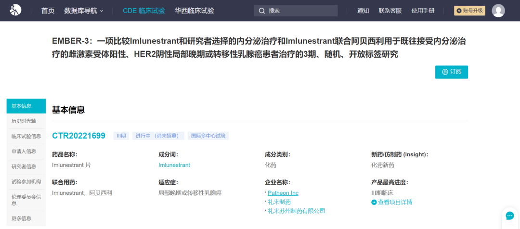This screenshot has width=520, height=229.
Task: Click the 进行中（尚未招募）status tag
Action: (x=158, y=136)
